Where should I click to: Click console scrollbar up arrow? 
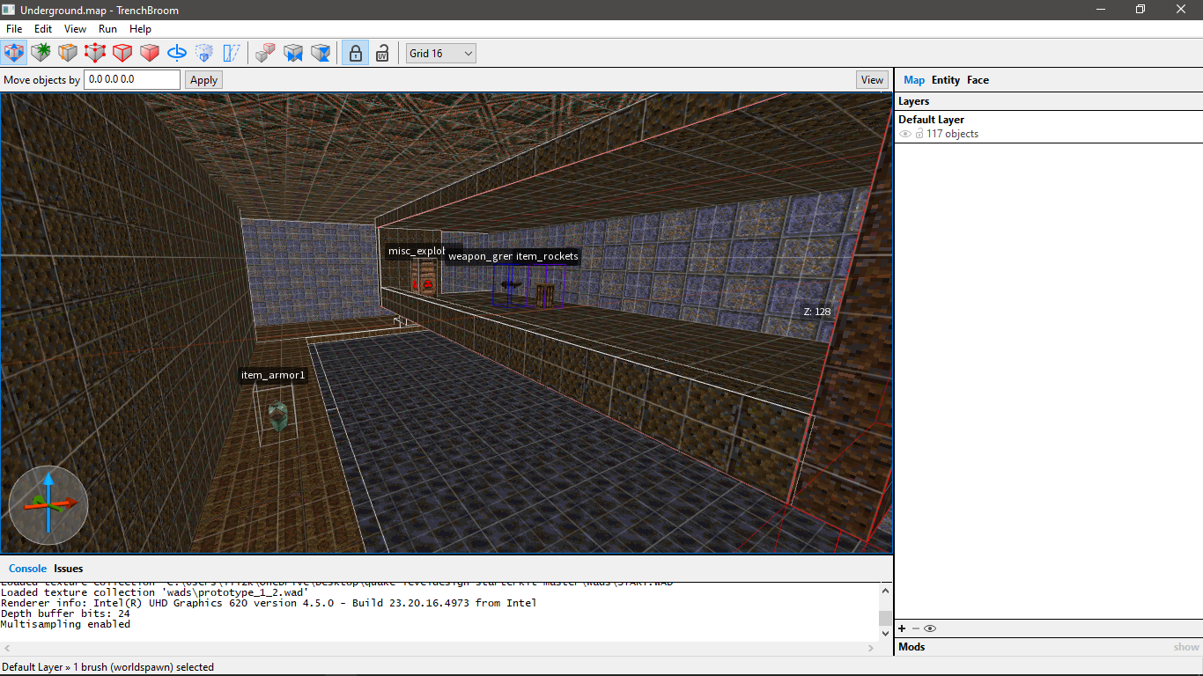(885, 589)
